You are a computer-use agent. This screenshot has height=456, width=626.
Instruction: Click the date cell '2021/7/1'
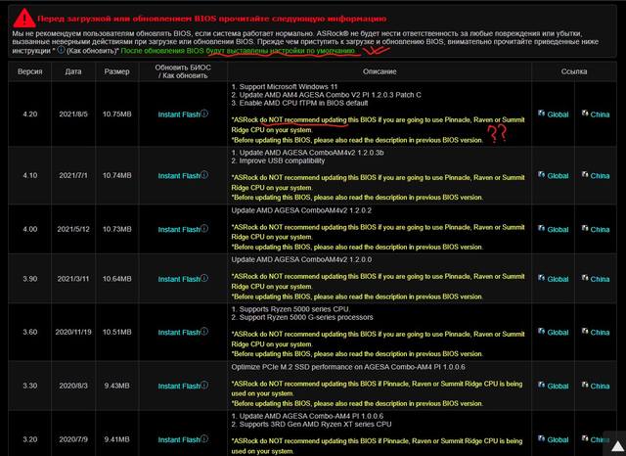(73, 176)
